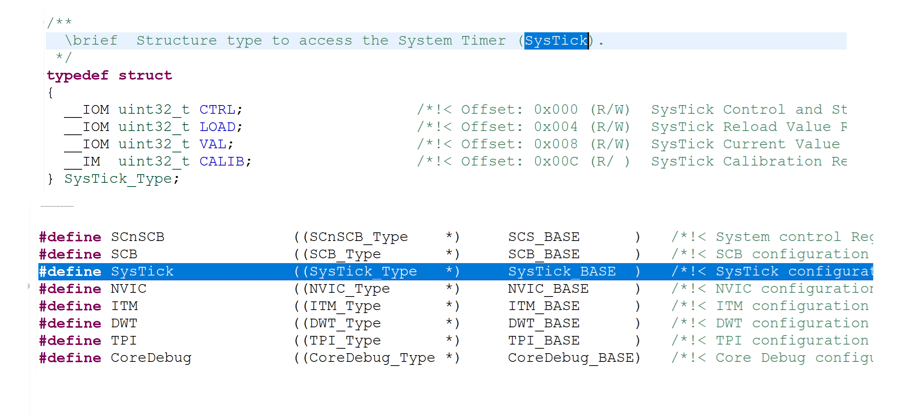Select the highlighted SysTick word in the comment

pyautogui.click(x=556, y=40)
